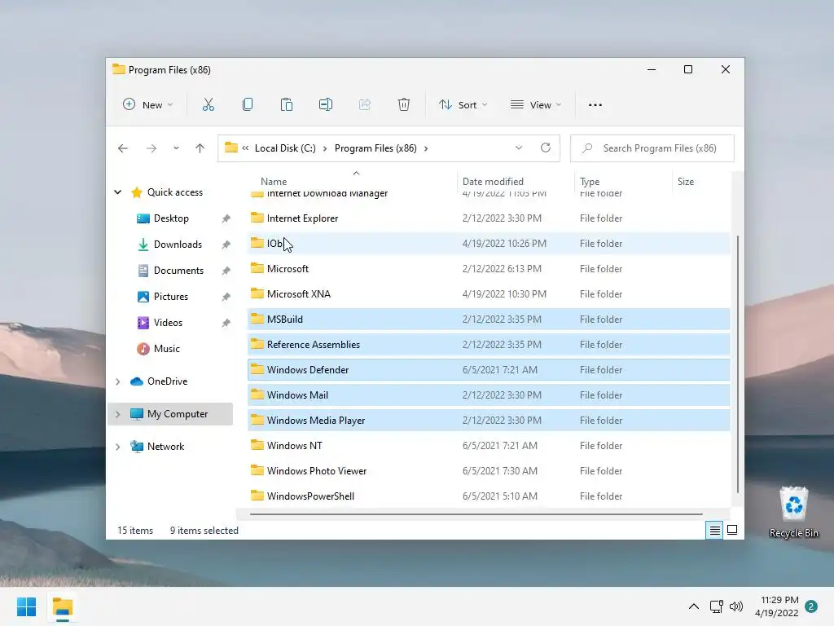Sort by the Size column header
Viewport: 834px width, 626px height.
(x=686, y=182)
